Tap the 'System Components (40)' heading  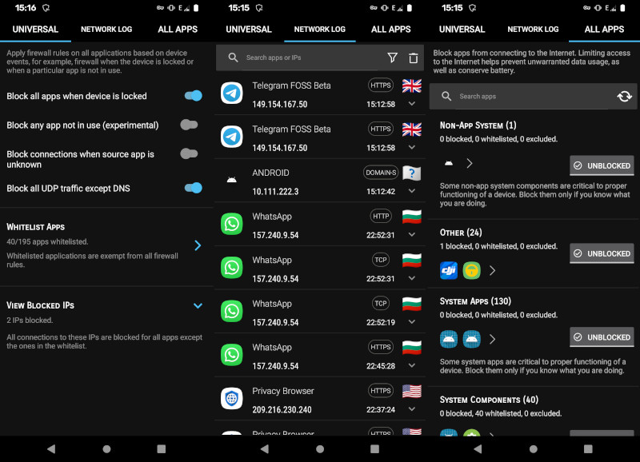(489, 400)
